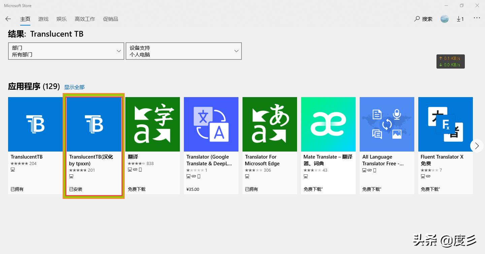Viewport: 485px width, 254px height.
Task: Expand the 设备支持 device support dropdown
Action: pos(184,51)
